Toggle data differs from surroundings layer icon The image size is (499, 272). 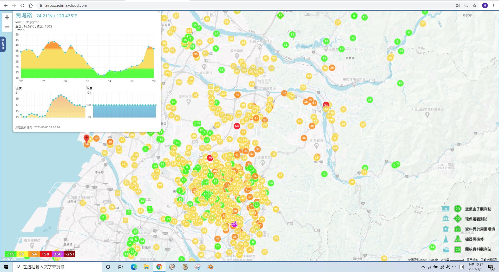tap(446, 229)
